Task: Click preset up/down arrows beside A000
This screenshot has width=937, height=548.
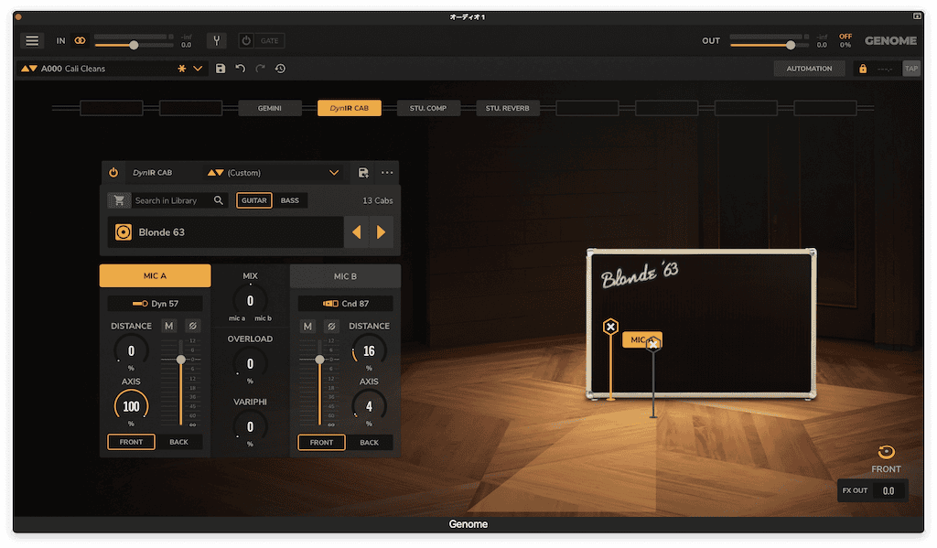Action: 29,69
